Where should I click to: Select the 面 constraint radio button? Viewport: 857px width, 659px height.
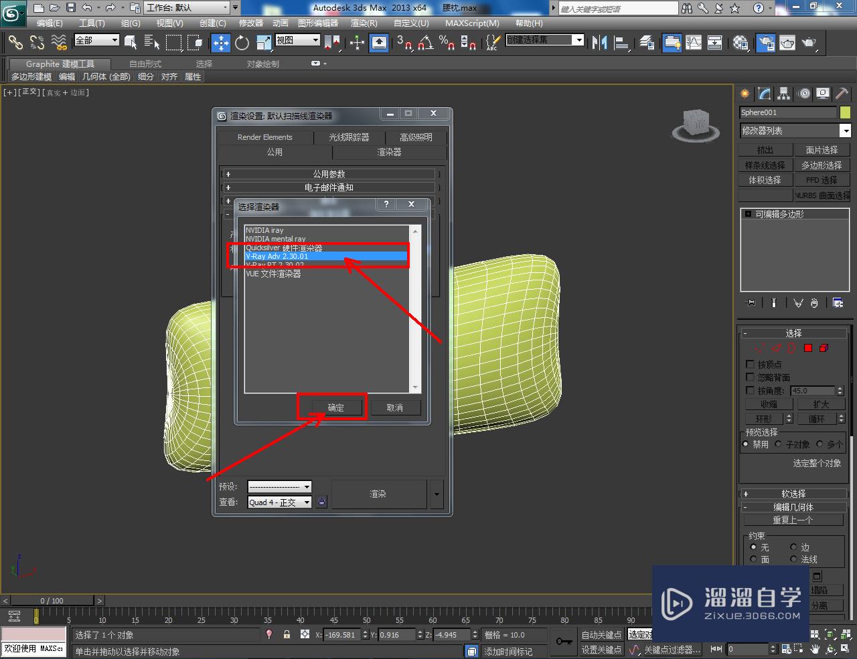tap(753, 559)
